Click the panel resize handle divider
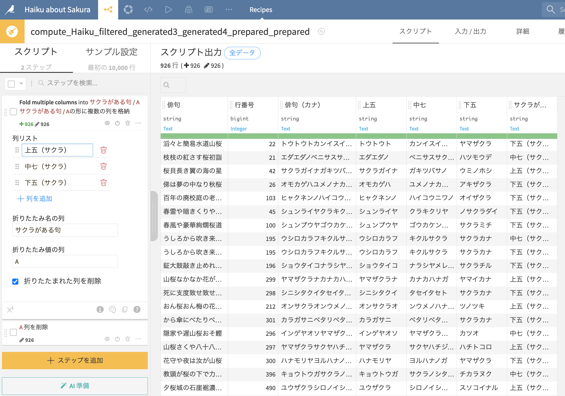Image resolution: width=565 pixels, height=396 pixels. pyautogui.click(x=154, y=216)
